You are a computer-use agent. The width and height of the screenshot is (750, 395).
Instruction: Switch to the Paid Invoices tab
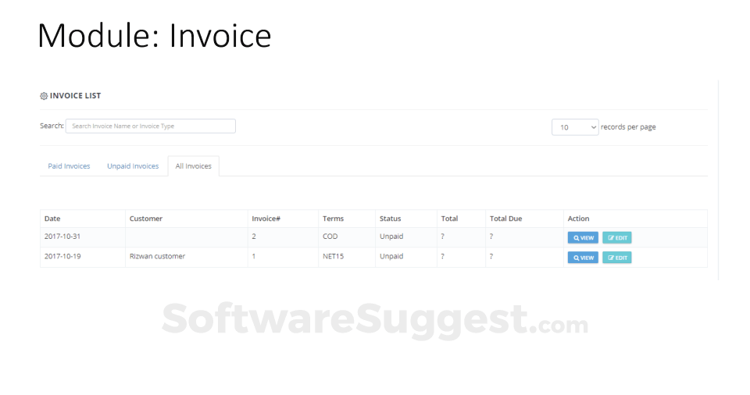coord(69,166)
